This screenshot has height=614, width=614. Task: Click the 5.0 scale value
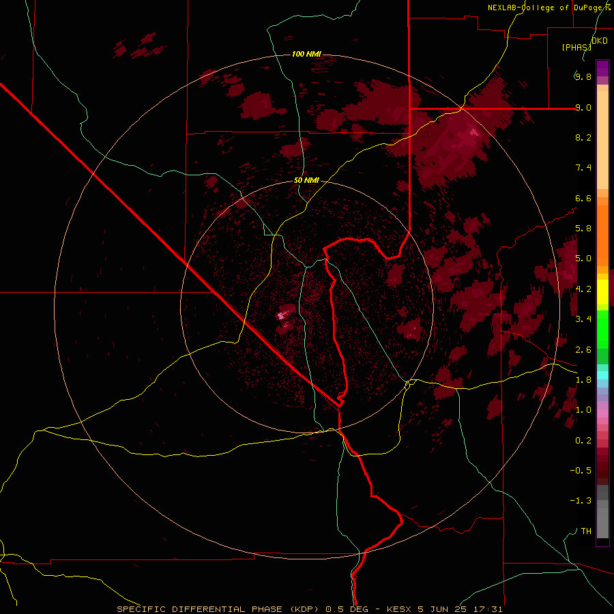point(583,259)
